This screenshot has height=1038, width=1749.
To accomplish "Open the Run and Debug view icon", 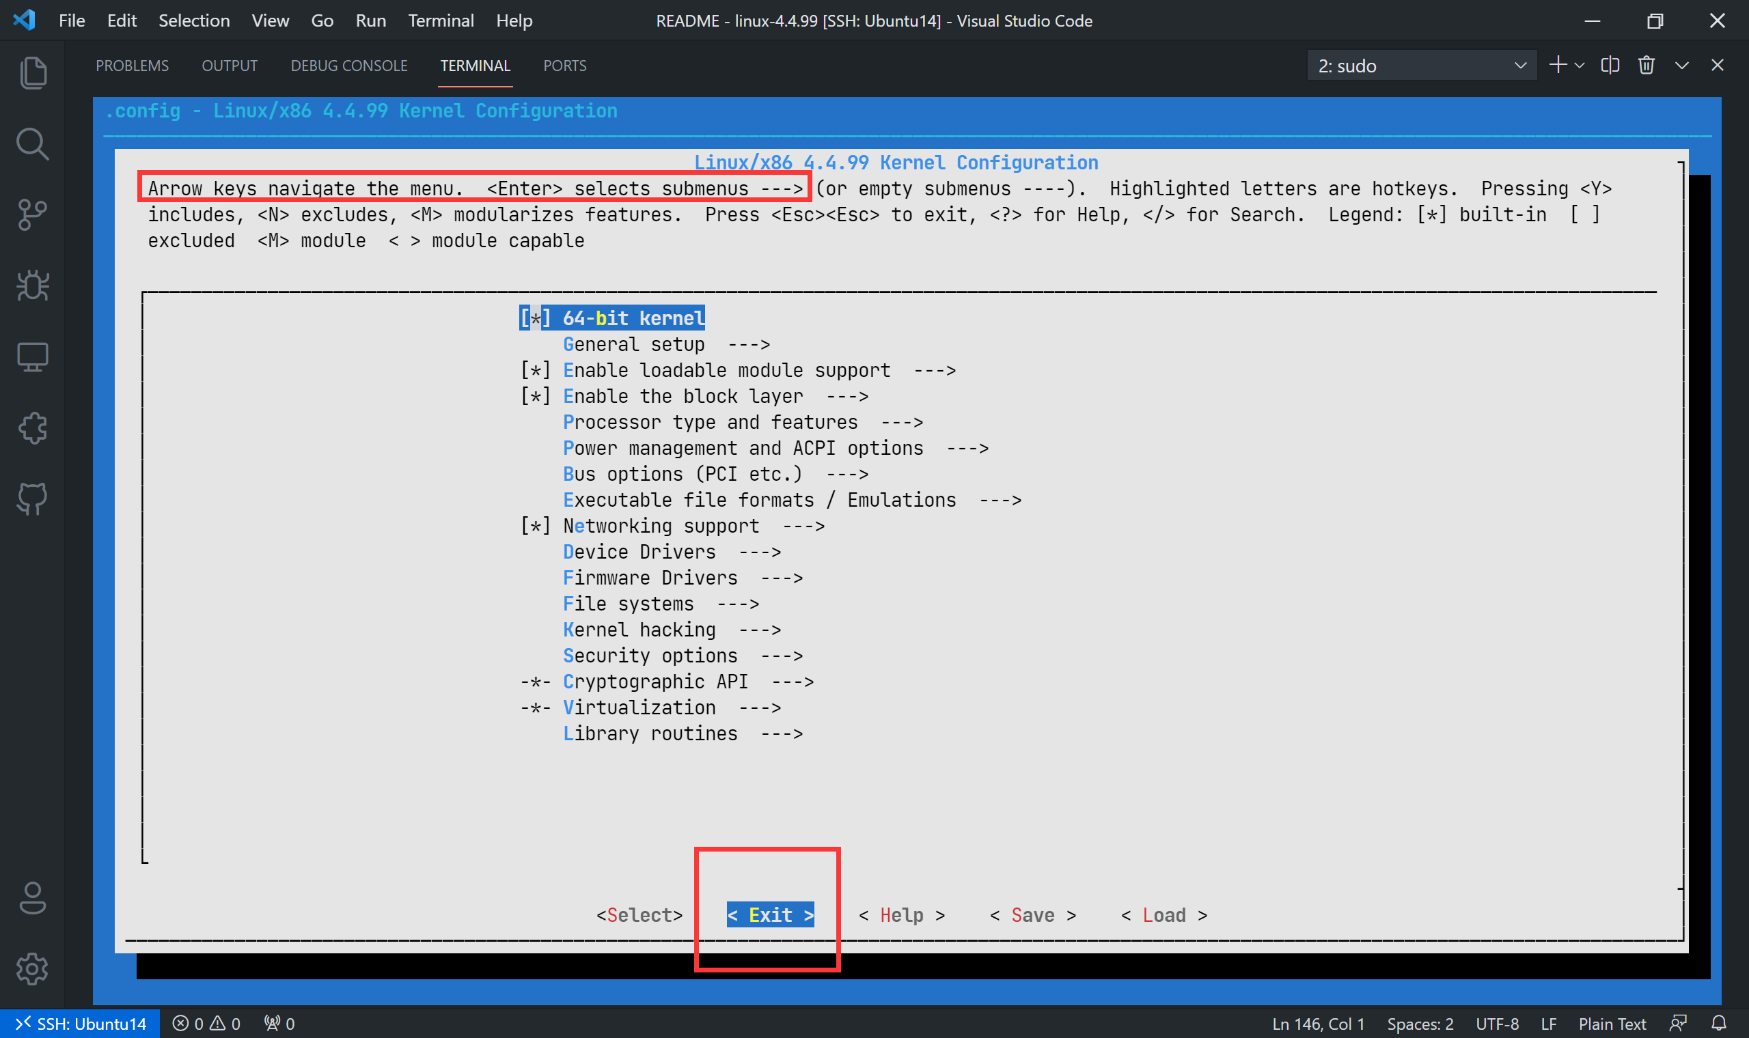I will tap(33, 285).
